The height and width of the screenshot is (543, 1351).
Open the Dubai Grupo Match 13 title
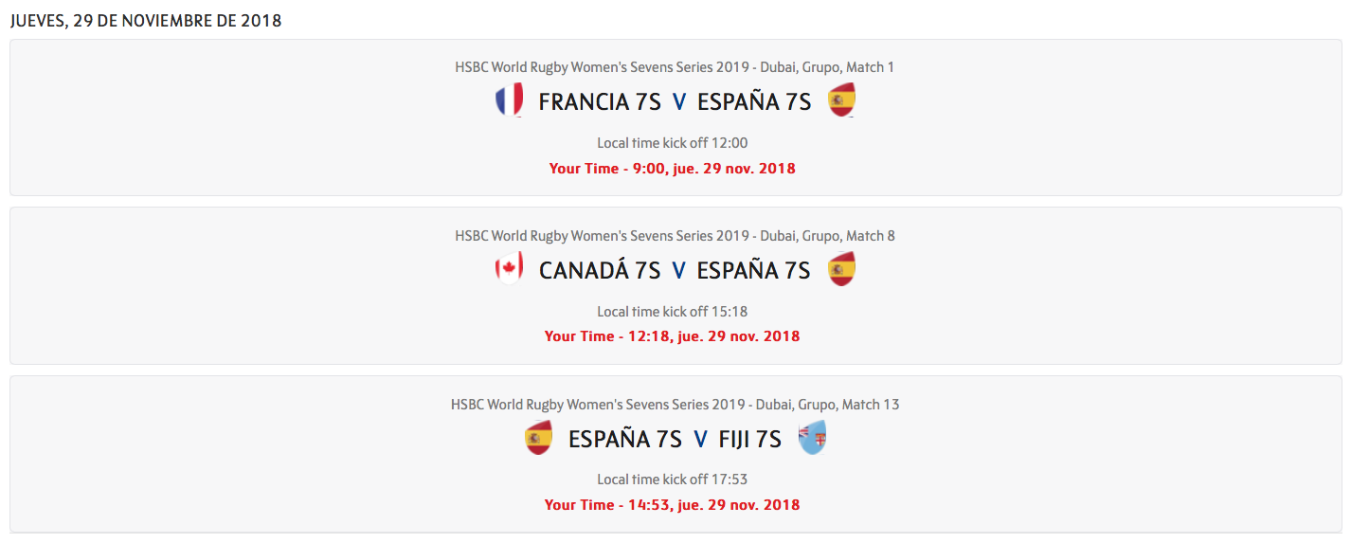pyautogui.click(x=675, y=405)
